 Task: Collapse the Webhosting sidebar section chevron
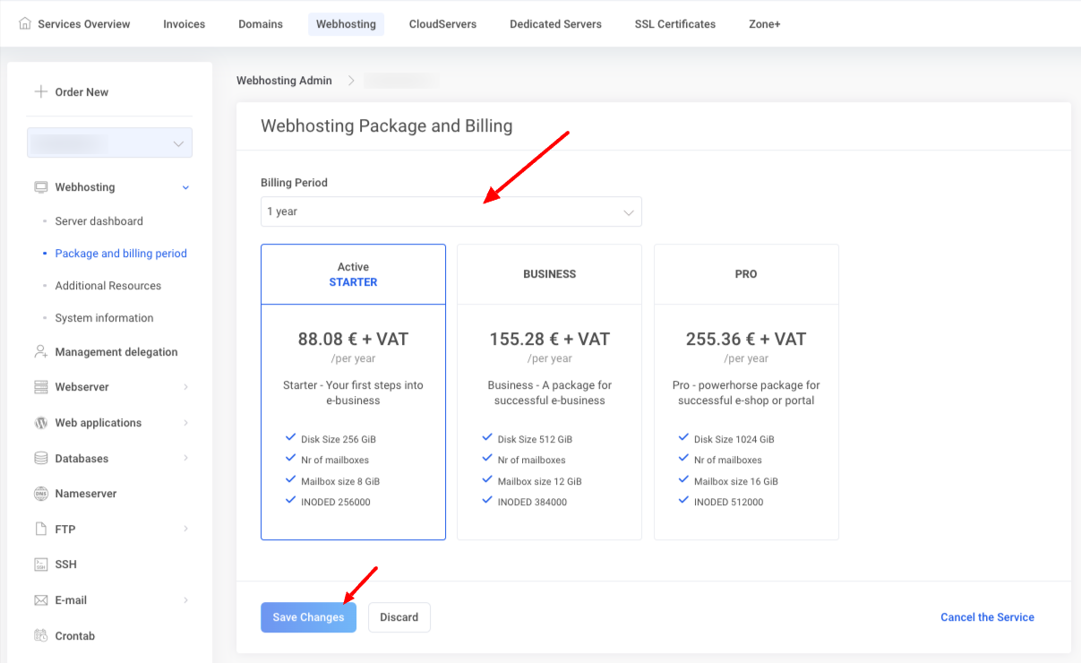pyautogui.click(x=185, y=187)
